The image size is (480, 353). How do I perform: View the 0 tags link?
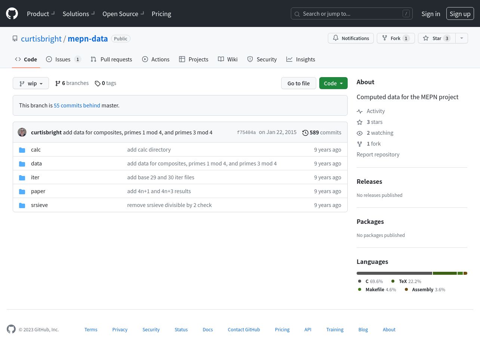[105, 83]
